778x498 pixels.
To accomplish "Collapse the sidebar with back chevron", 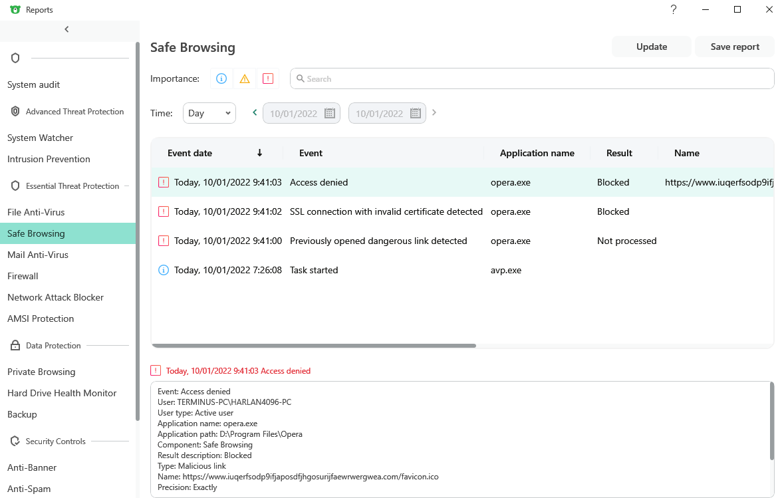I will coord(66,29).
